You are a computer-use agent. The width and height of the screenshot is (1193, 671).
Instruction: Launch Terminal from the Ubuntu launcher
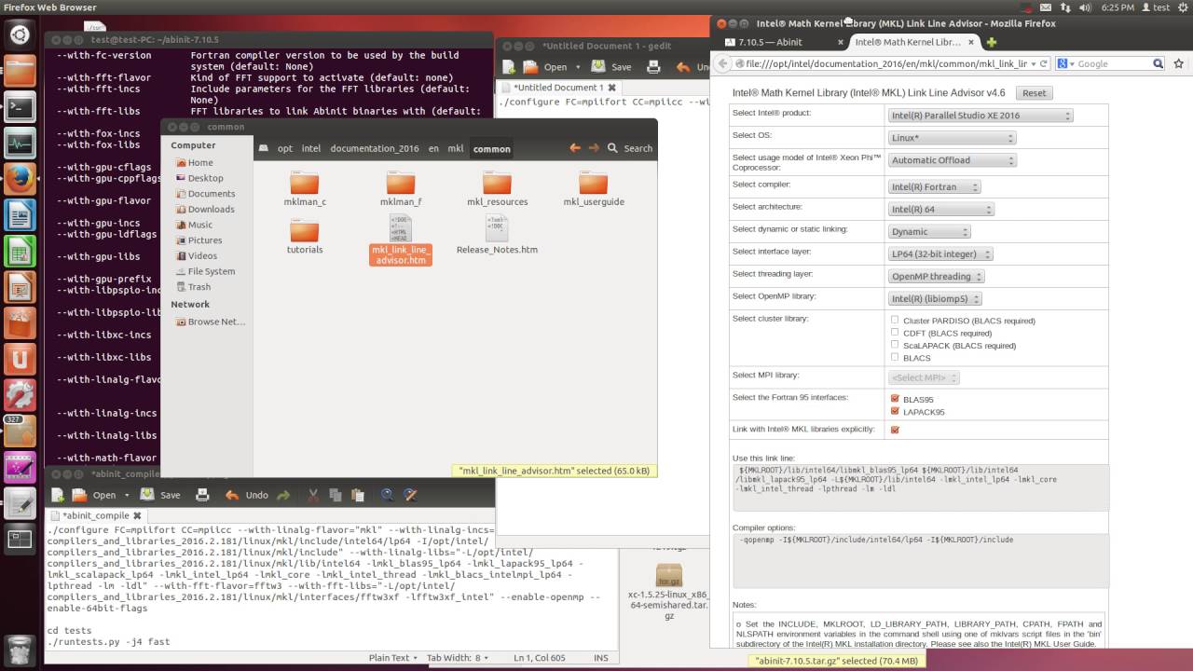tap(20, 108)
